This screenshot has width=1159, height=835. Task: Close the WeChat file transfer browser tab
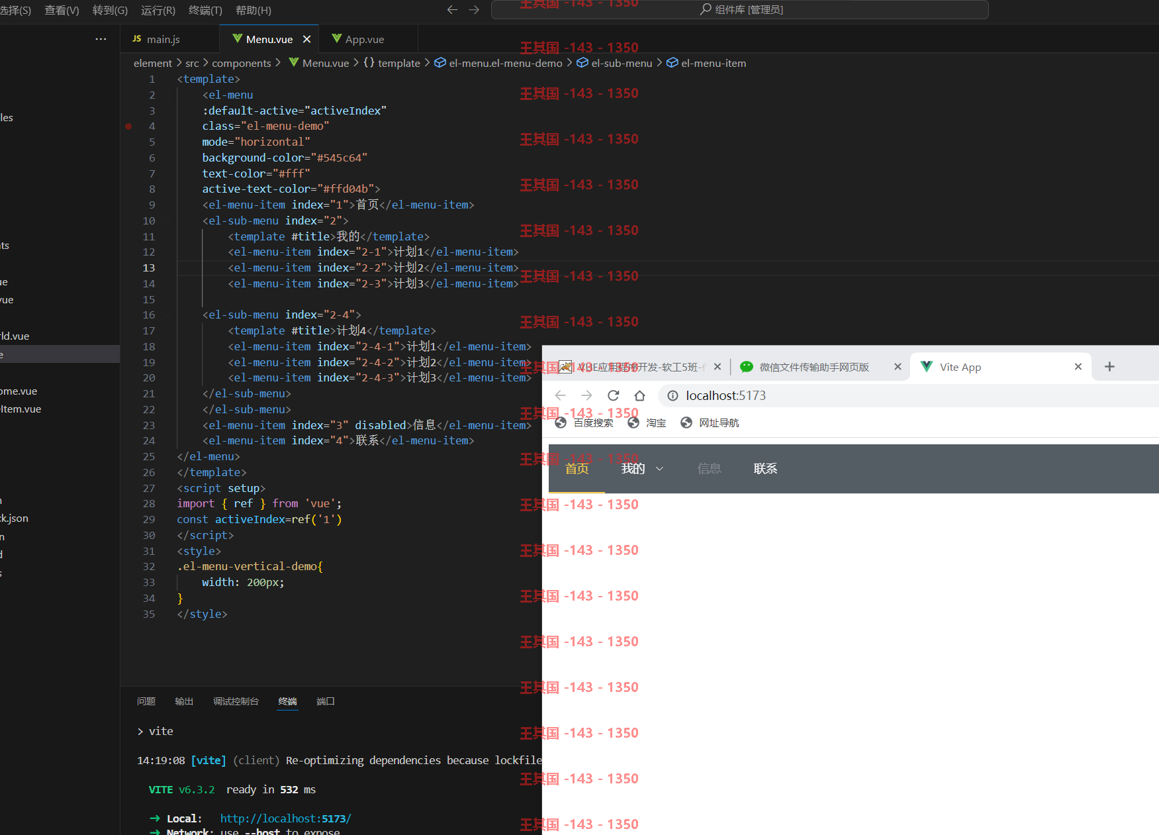pos(898,366)
